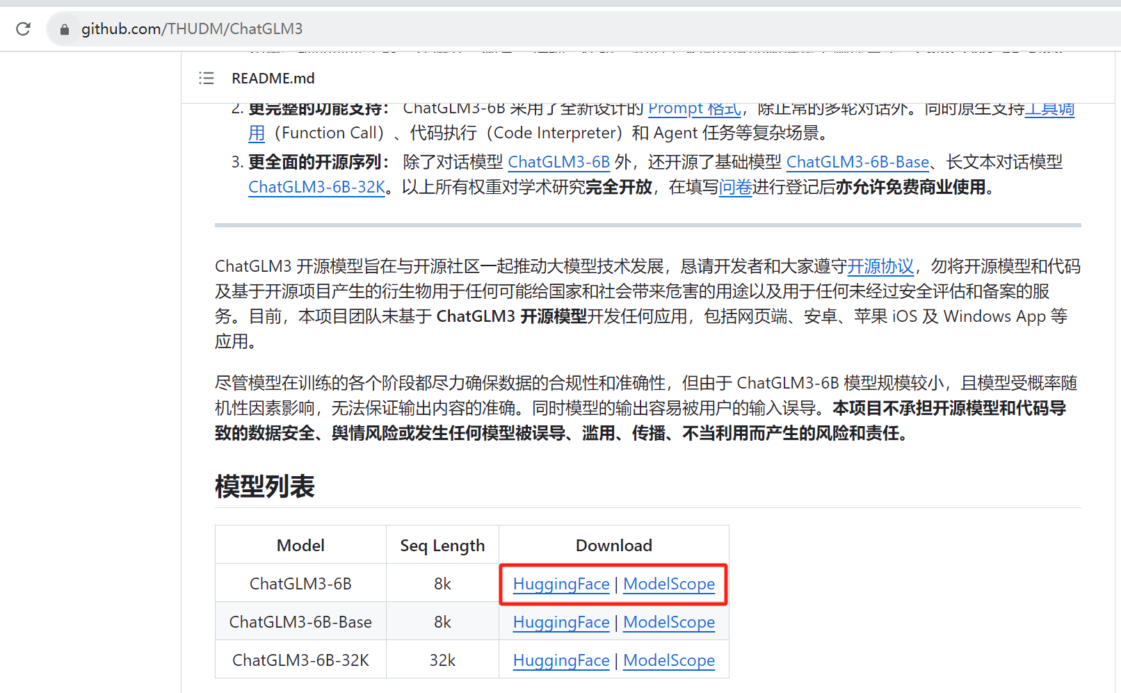
Task: Click the padlock site security icon
Action: click(65, 29)
